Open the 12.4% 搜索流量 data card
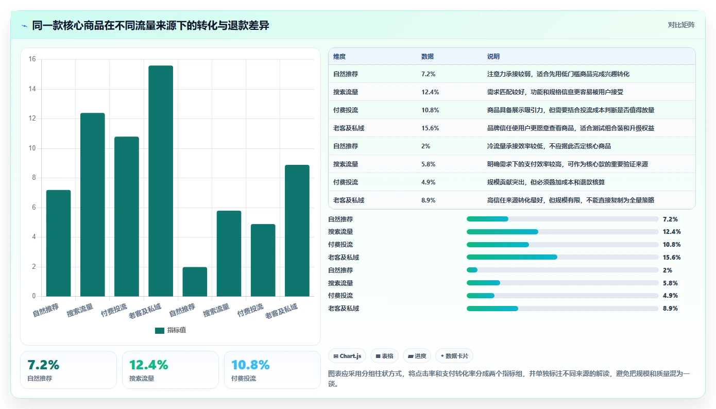Viewport: 716px width, 409px height. [171, 370]
